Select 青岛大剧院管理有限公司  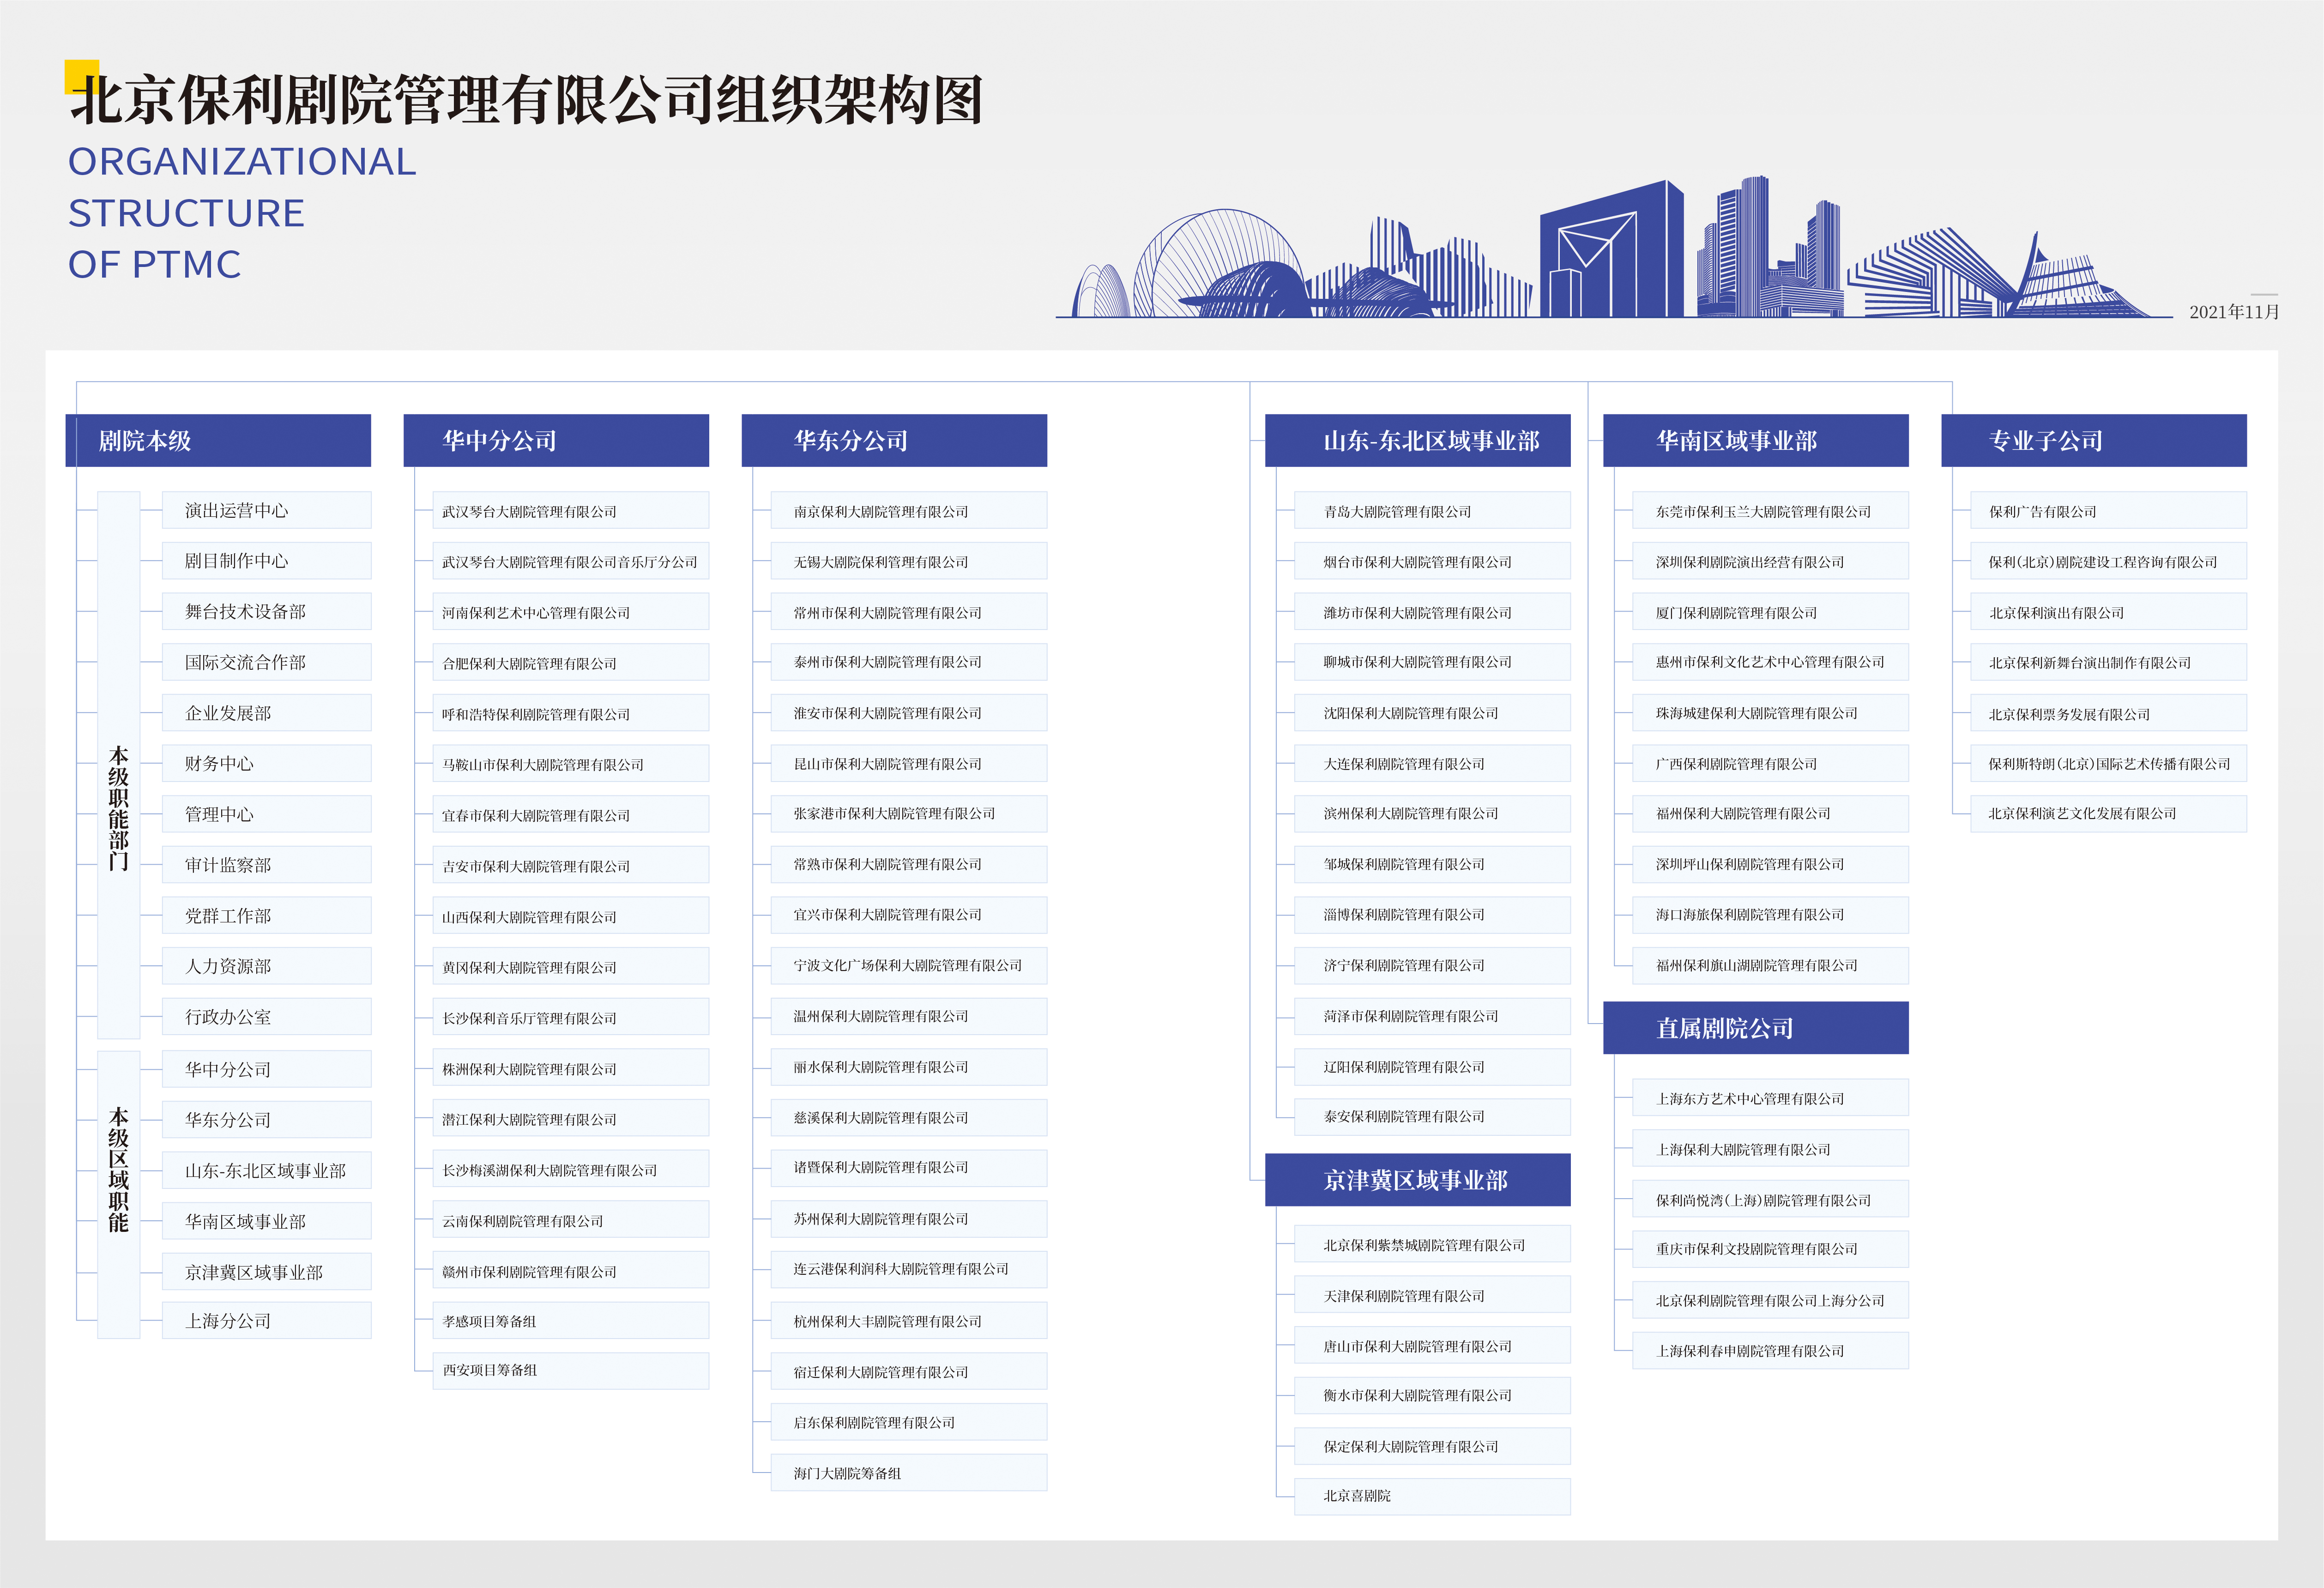pos(1431,510)
